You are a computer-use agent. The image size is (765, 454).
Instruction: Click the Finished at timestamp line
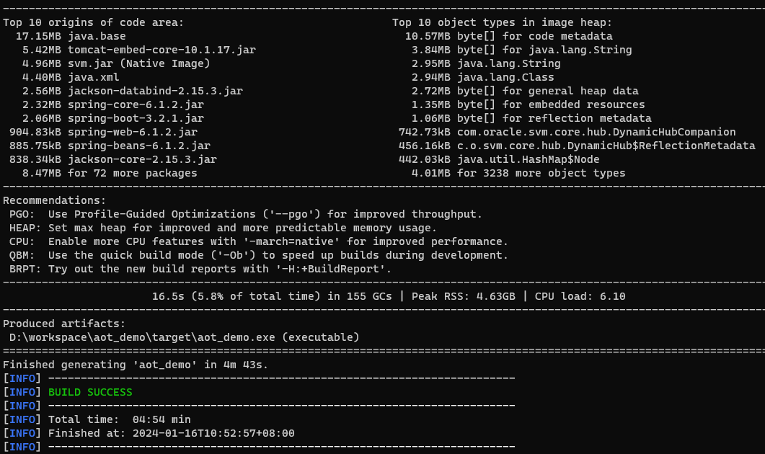point(172,433)
